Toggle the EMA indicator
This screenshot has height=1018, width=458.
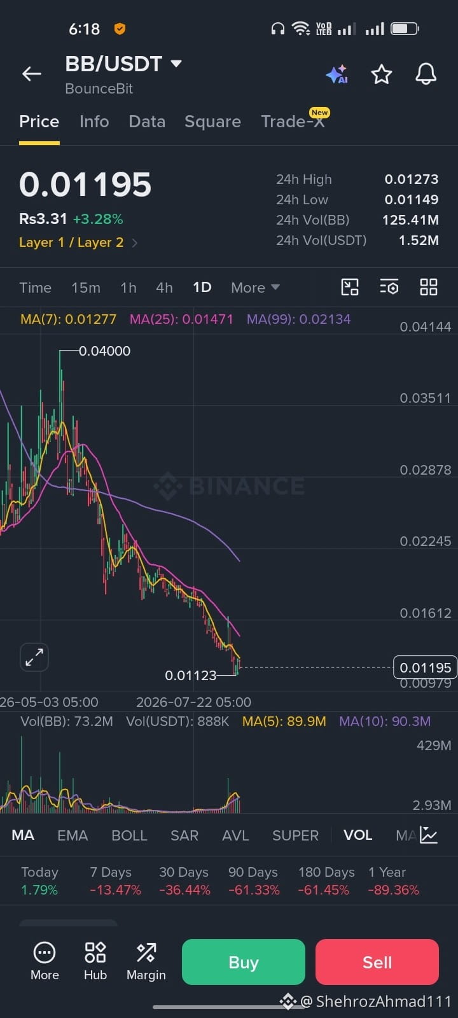[73, 835]
